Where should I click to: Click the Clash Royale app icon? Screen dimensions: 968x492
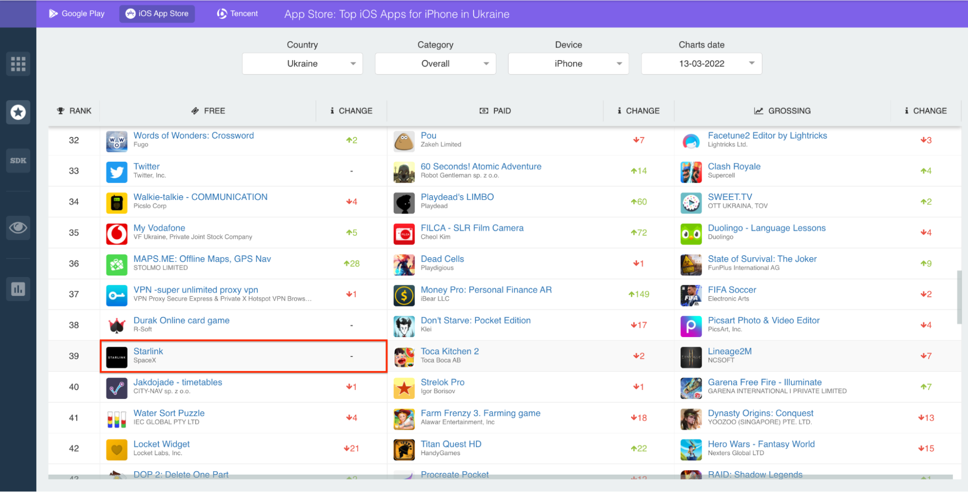point(691,171)
